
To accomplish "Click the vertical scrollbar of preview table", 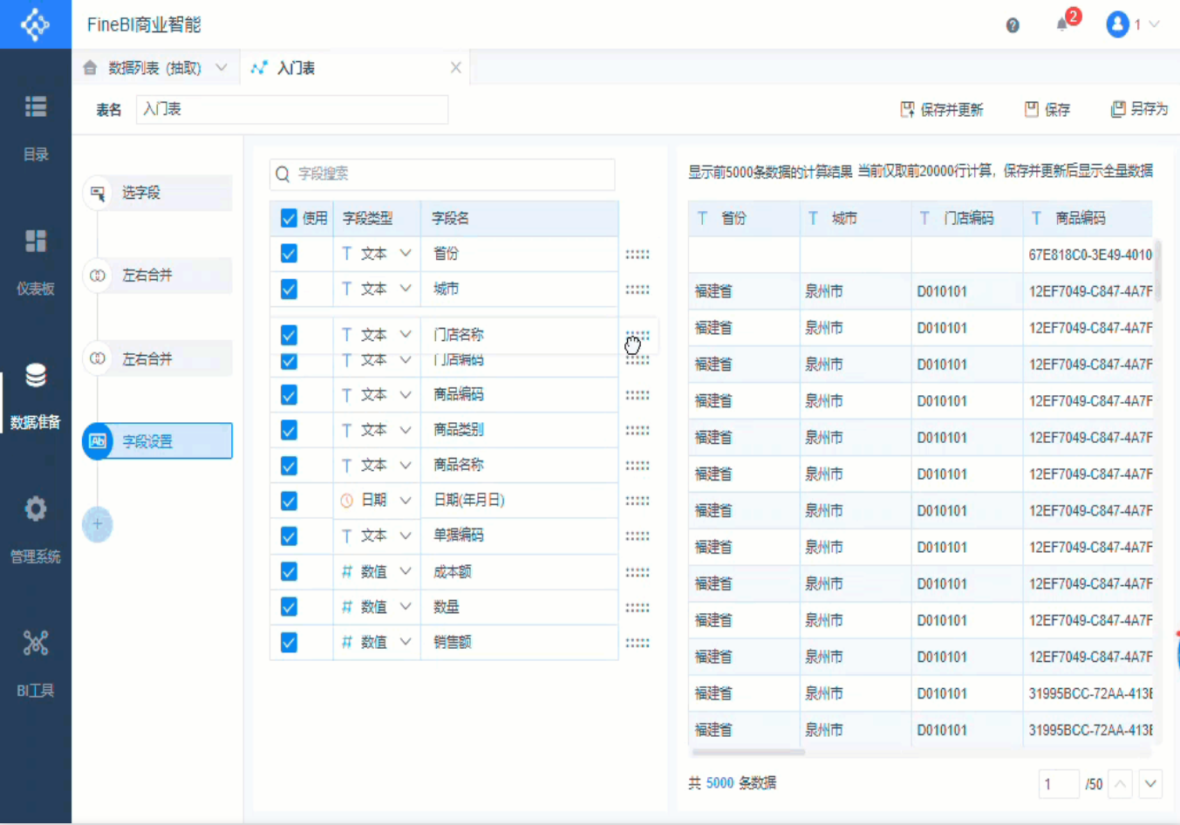I will (1158, 270).
